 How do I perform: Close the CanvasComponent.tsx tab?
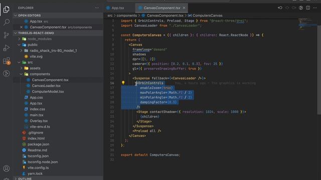pyautogui.click(x=184, y=8)
